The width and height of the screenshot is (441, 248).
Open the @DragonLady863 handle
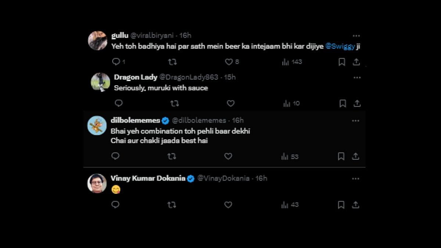[x=188, y=78]
